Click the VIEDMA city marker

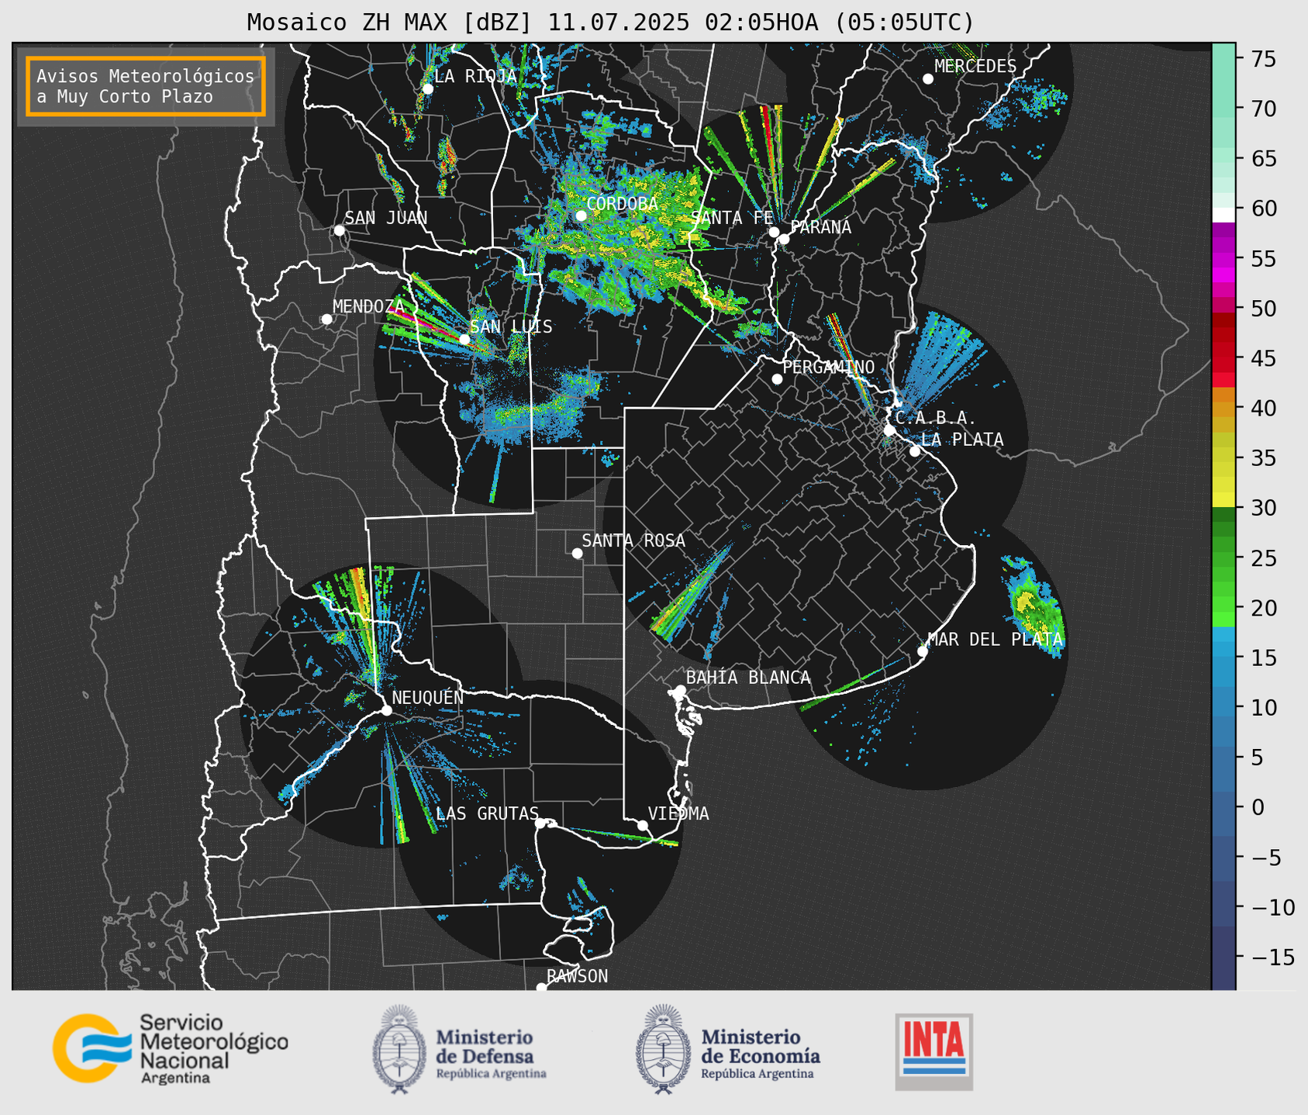[642, 825]
